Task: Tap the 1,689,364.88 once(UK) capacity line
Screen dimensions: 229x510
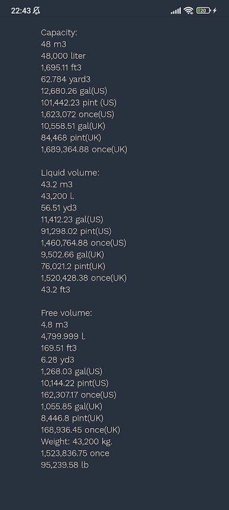Action: (84, 150)
